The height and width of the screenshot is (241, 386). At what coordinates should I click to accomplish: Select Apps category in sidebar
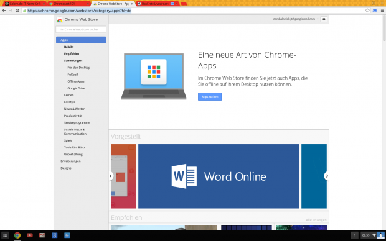tap(81, 40)
